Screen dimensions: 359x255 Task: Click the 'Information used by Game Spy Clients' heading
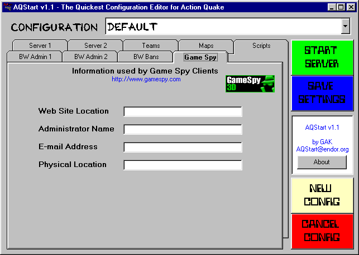145,71
